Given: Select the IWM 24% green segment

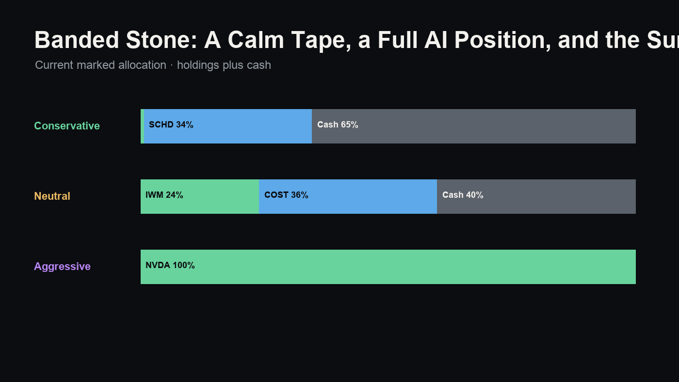Looking at the screenshot, I should 200,196.
